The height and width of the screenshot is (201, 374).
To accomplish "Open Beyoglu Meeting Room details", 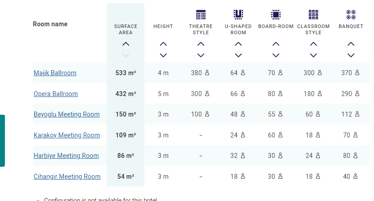I will 67,114.
